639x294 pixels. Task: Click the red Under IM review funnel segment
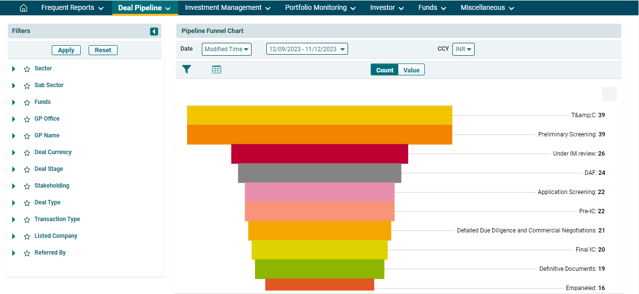(x=319, y=154)
